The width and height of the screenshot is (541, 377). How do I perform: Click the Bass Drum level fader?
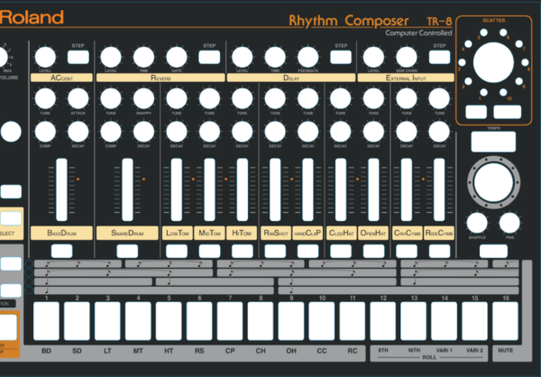pos(61,189)
